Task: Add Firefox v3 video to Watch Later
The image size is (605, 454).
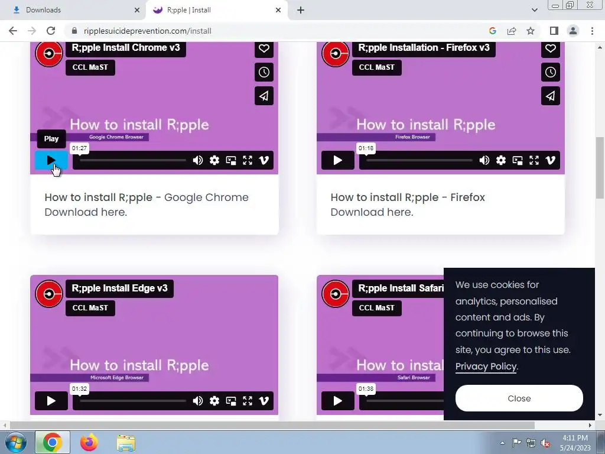Action: coord(551,72)
